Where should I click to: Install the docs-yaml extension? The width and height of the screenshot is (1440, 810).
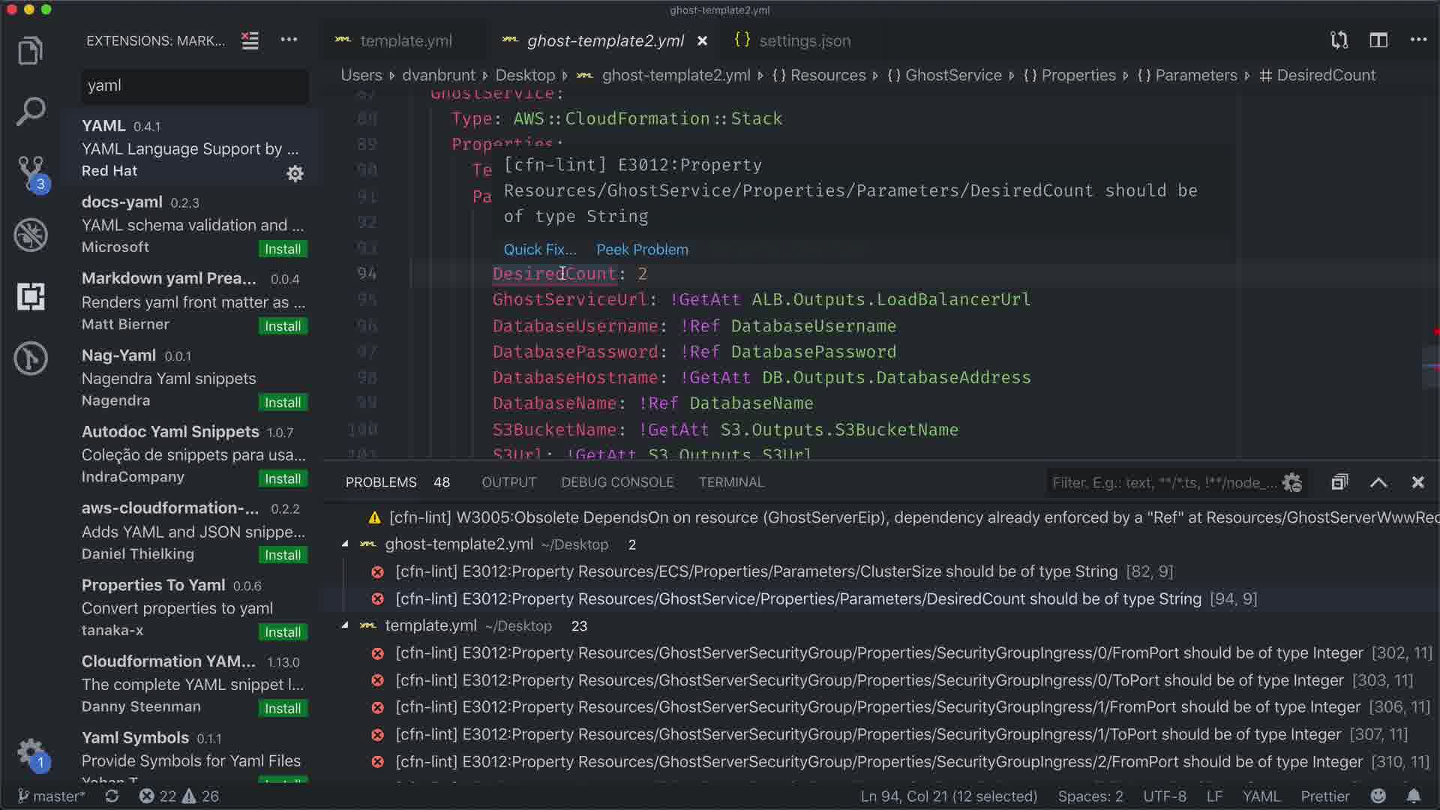[282, 249]
